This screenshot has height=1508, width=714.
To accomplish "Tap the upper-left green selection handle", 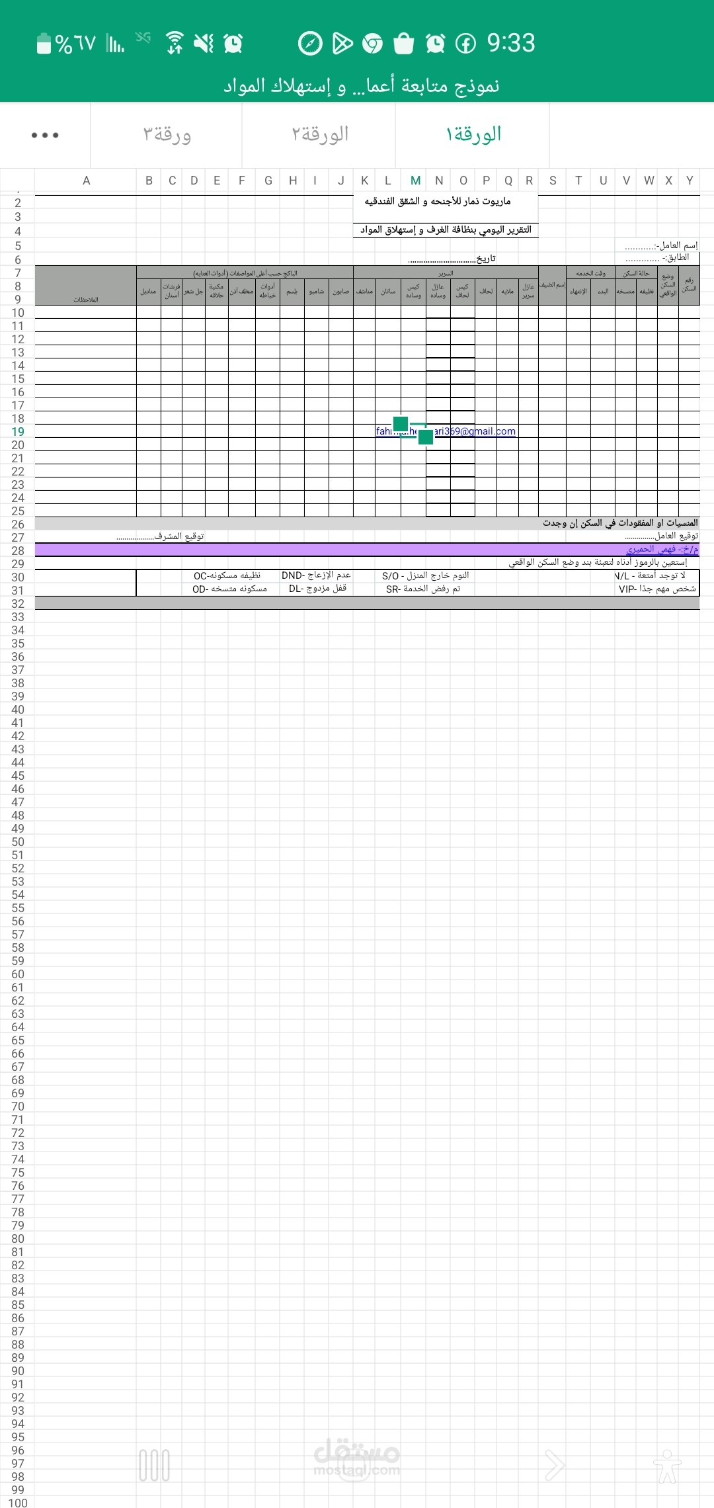I will (401, 424).
